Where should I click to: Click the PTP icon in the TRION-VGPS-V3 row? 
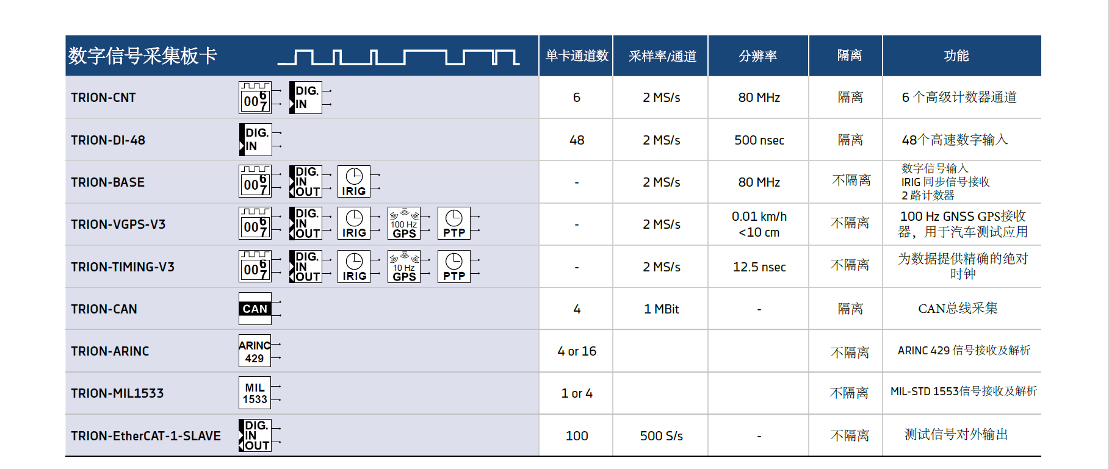tap(454, 224)
